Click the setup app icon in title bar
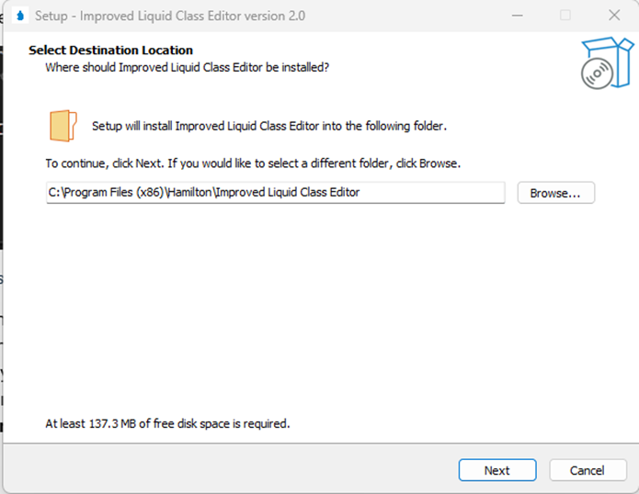 coord(20,16)
